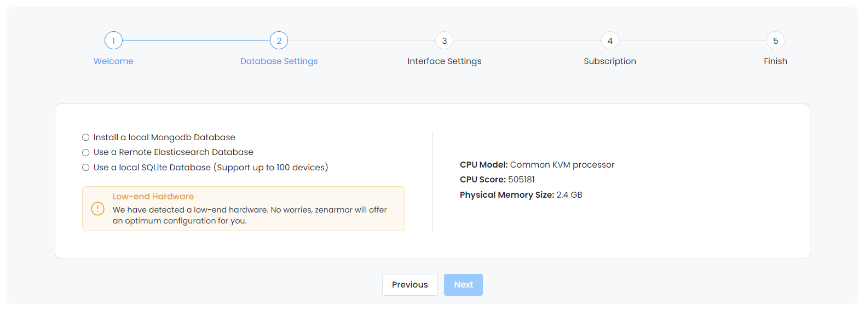Pick the local SQLite Database radio button
Image resolution: width=865 pixels, height=310 pixels.
tap(86, 168)
